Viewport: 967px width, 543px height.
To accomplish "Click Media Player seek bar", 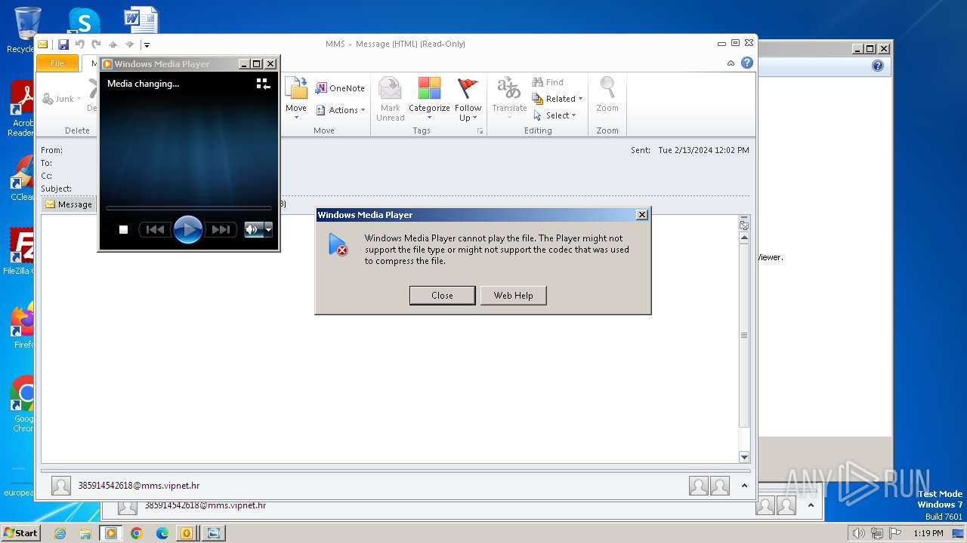I will coord(189,207).
